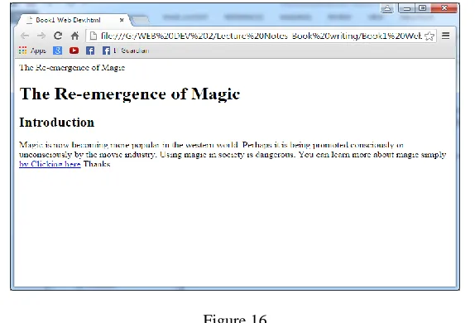This screenshot has height=323, width=475.
Task: Minimize the Chrome window
Action: (x=407, y=8)
